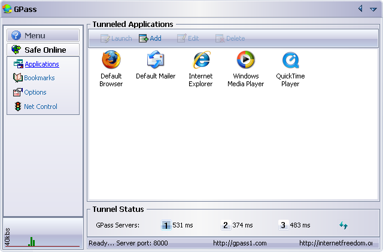Click the Delete toolbar button
The width and height of the screenshot is (383, 252).
coord(230,38)
